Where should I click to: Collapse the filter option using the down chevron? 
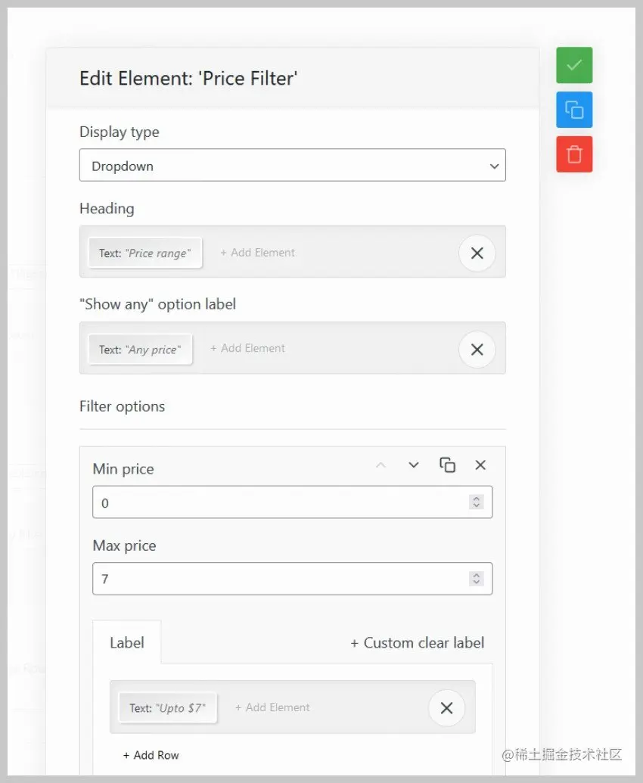[413, 465]
